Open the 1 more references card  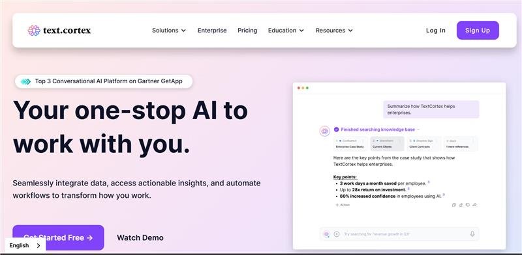pyautogui.click(x=461, y=144)
